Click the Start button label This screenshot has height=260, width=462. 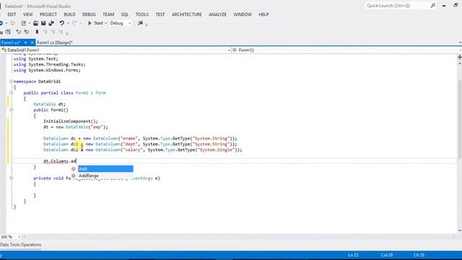coord(98,23)
